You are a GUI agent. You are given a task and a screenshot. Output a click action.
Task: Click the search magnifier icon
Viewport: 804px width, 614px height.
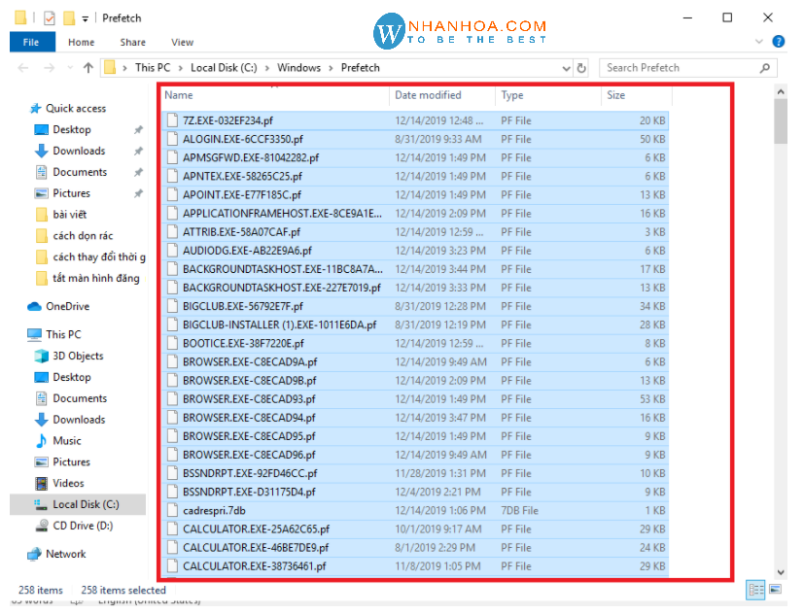765,68
